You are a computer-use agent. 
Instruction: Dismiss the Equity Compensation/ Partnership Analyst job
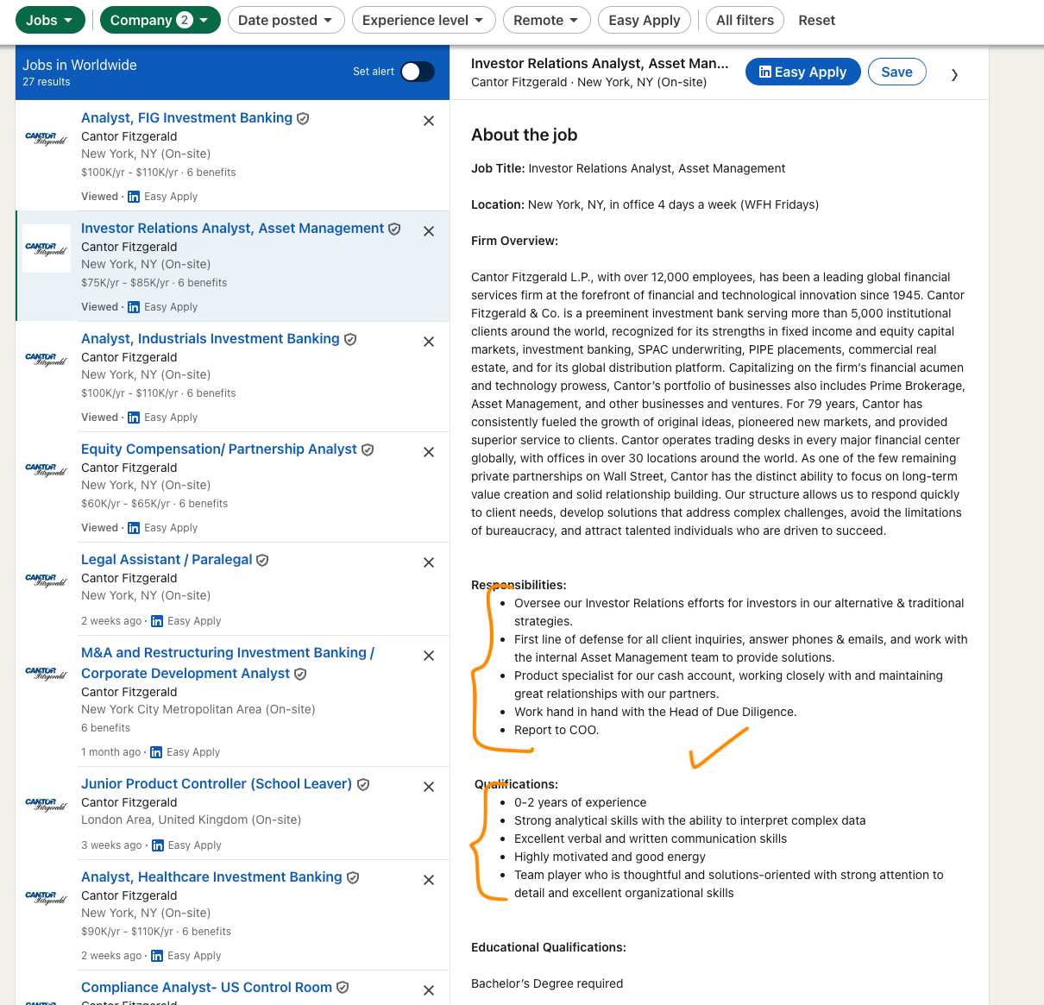pos(429,452)
